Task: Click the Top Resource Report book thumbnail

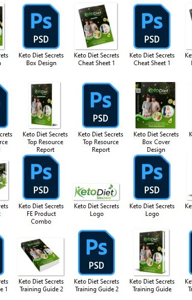Action: [x=45, y=105]
